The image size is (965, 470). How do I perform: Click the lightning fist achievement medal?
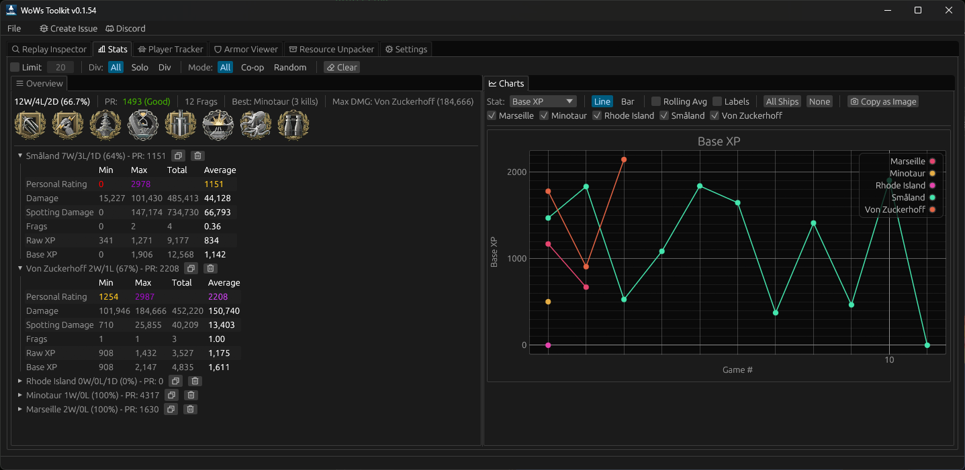click(x=68, y=125)
